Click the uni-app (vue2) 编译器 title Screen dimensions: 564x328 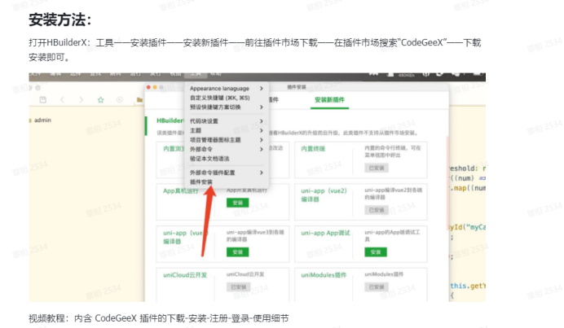click(x=324, y=195)
